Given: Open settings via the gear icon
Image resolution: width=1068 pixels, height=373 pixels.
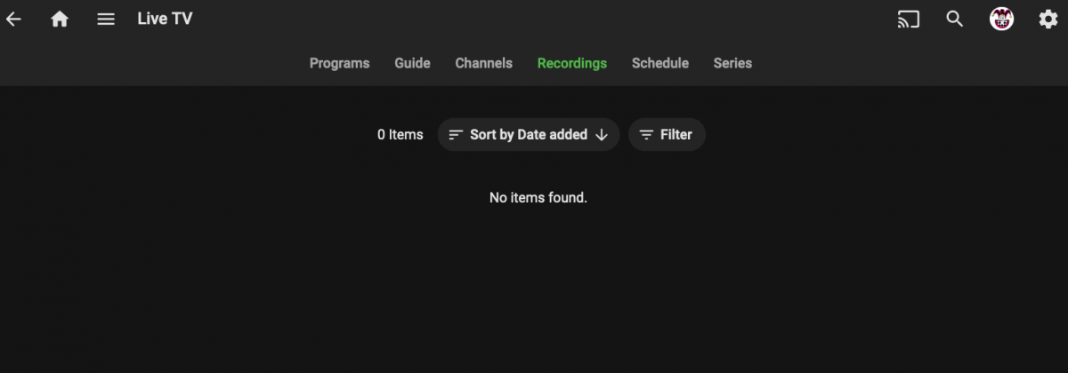Looking at the screenshot, I should pos(1048,19).
